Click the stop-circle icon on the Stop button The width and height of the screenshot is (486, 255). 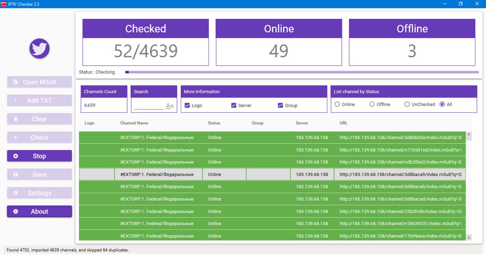tap(16, 156)
